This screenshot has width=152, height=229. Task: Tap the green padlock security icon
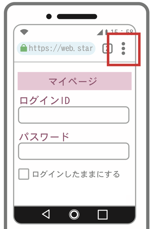coord(23,48)
